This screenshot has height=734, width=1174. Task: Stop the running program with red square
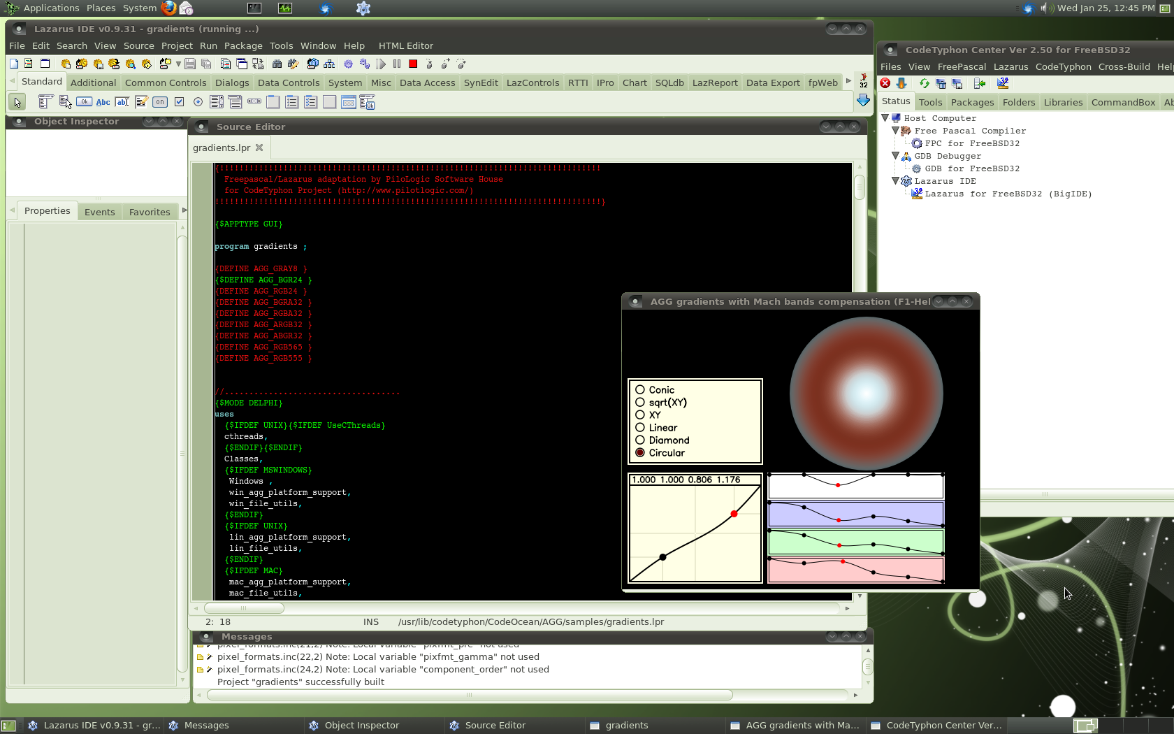pyautogui.click(x=413, y=64)
